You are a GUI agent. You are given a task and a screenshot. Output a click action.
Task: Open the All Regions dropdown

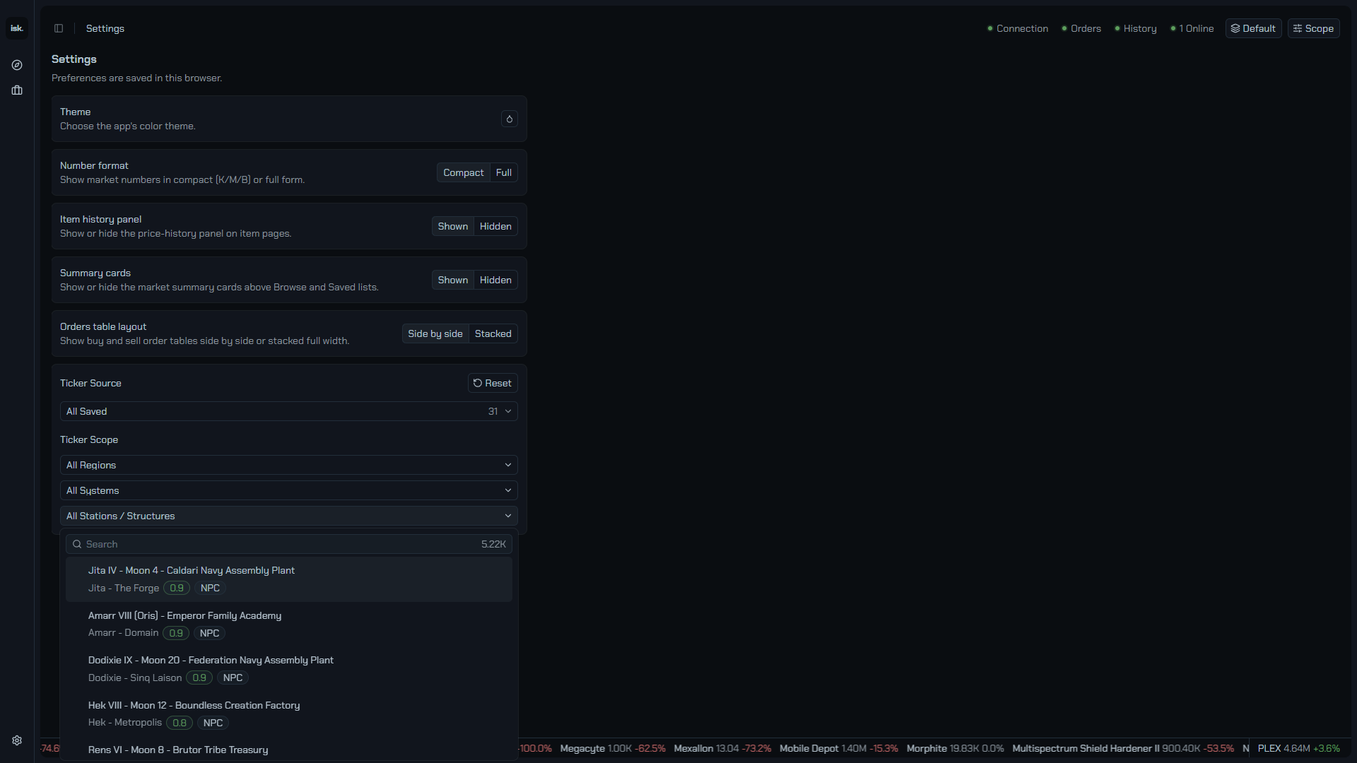coord(289,465)
